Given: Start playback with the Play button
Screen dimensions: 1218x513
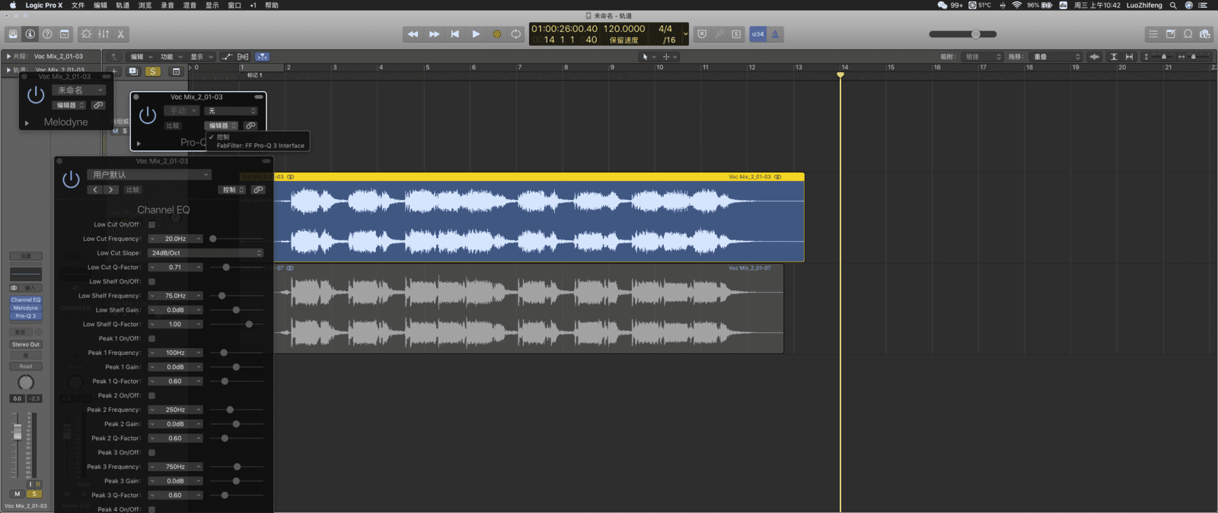Looking at the screenshot, I should click(x=476, y=34).
